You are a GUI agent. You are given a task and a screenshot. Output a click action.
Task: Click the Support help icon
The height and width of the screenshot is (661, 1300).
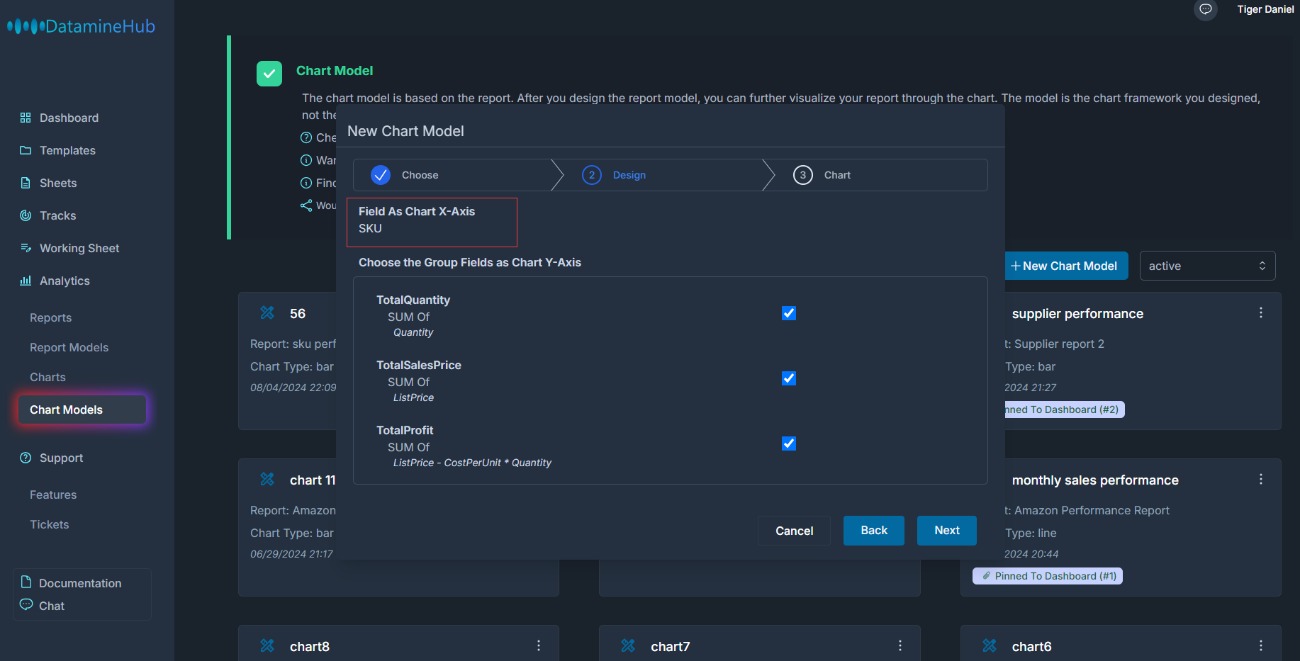click(x=26, y=458)
